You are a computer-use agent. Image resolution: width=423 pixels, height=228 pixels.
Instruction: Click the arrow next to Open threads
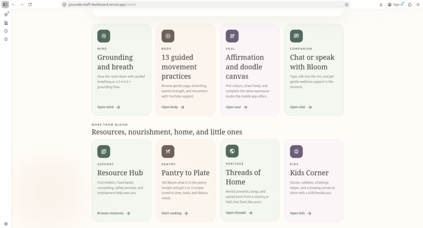[251, 213]
